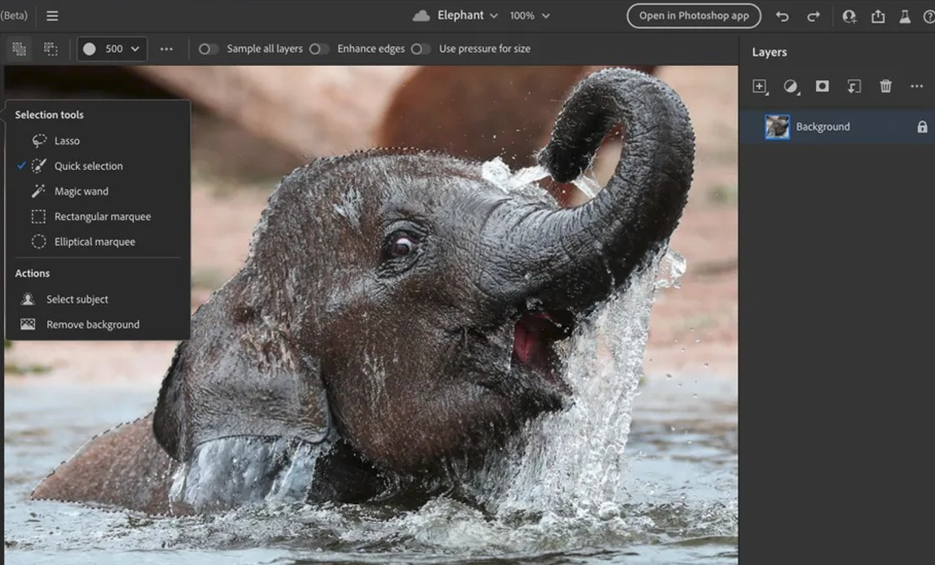
Task: Add a new layer with plus icon
Action: tap(759, 86)
